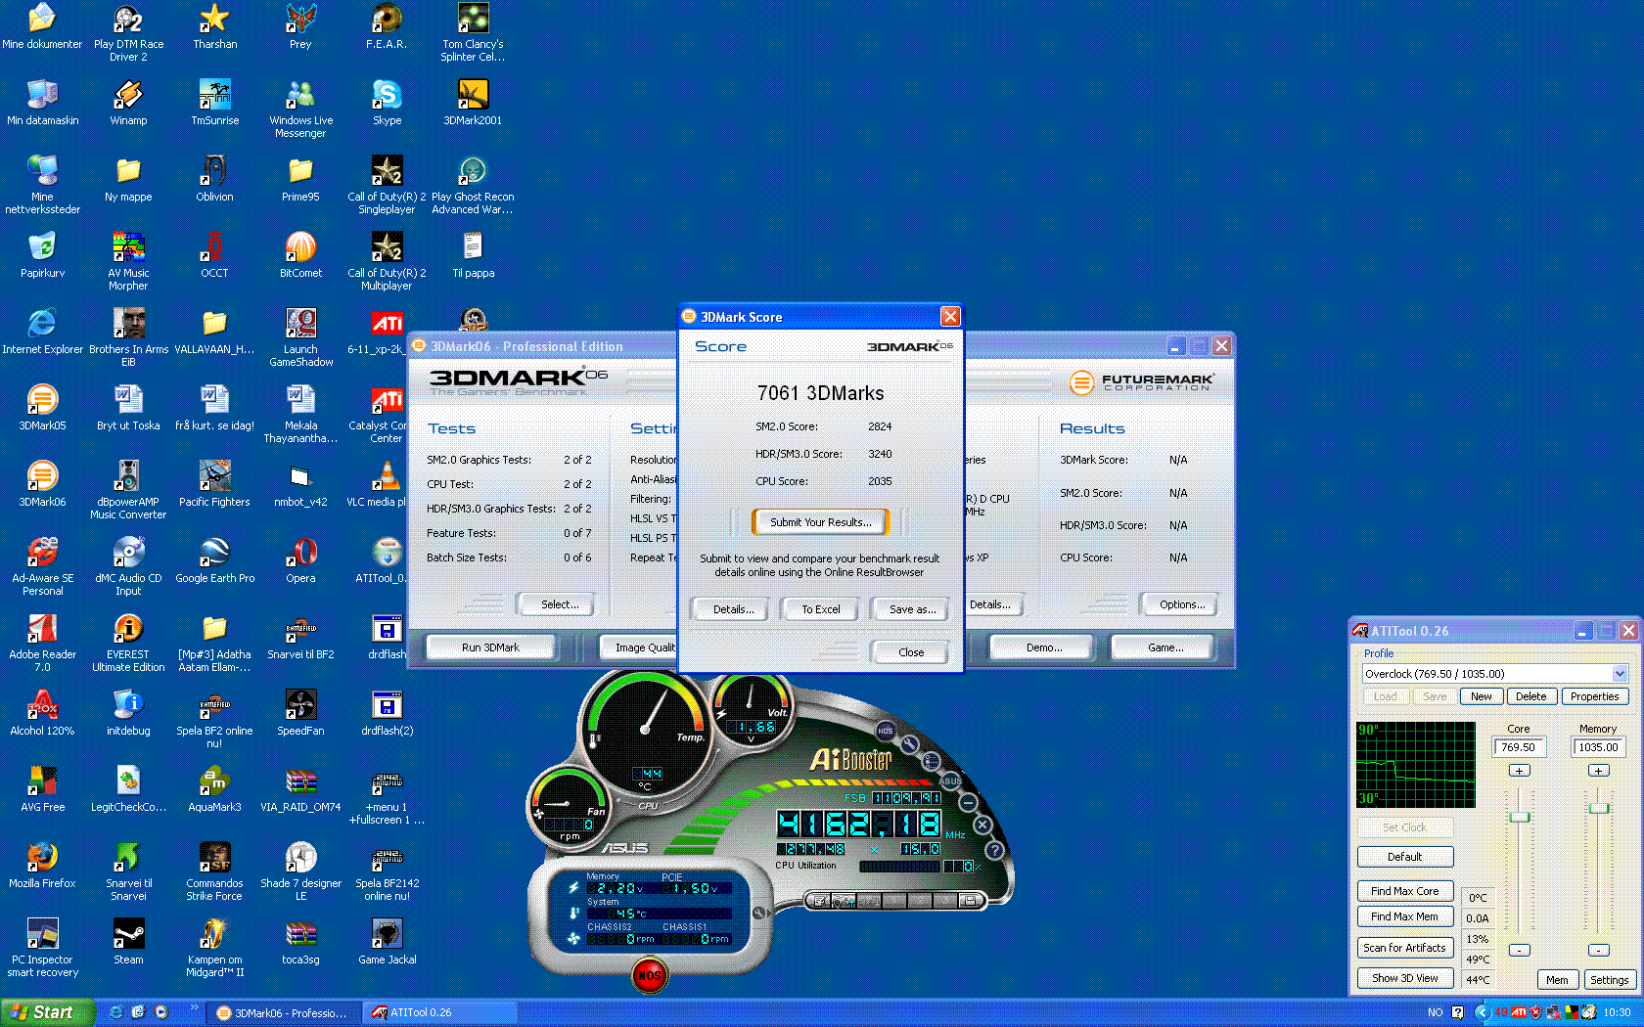The width and height of the screenshot is (1644, 1027).
Task: Open the Mozilla Firefox desktop icon
Action: pos(42,866)
